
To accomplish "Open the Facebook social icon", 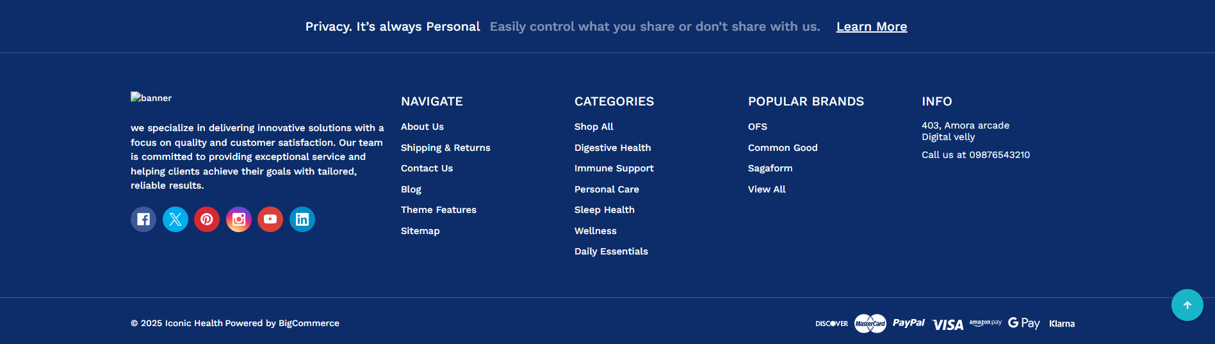I will click(143, 219).
